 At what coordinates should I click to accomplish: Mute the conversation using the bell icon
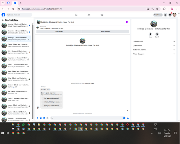coord(150,34)
